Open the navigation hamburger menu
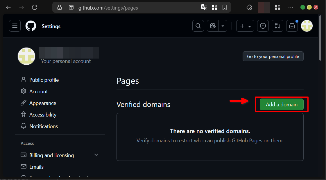 coord(15,26)
